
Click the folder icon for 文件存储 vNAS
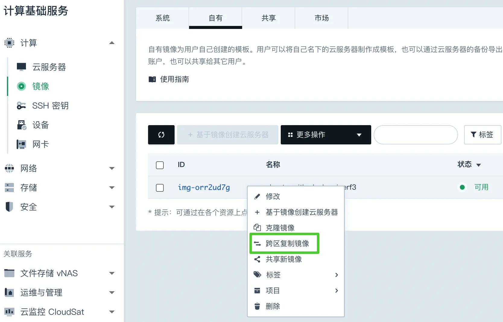[x=9, y=273]
